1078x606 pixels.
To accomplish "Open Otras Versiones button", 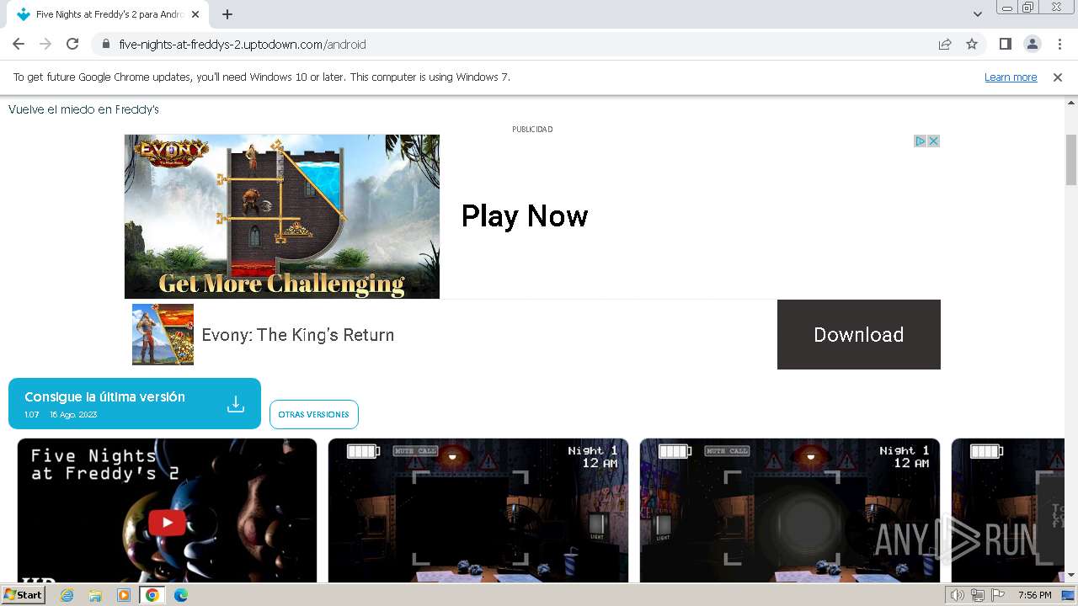I will coord(314,414).
